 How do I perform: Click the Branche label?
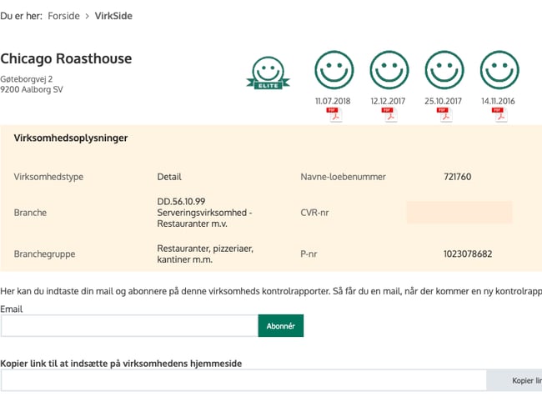(x=30, y=213)
